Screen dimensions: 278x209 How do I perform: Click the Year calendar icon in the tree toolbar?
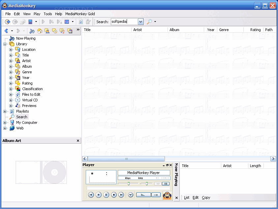[70, 31]
